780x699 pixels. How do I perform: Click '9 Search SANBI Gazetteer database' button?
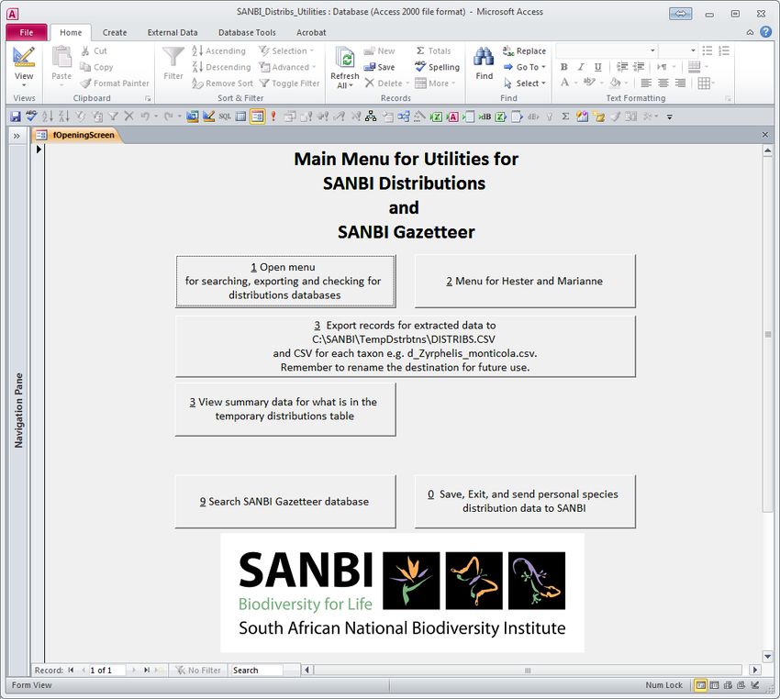click(x=285, y=501)
